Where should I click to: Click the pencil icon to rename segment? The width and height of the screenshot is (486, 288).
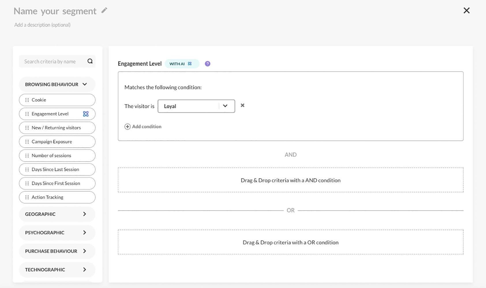click(x=104, y=11)
